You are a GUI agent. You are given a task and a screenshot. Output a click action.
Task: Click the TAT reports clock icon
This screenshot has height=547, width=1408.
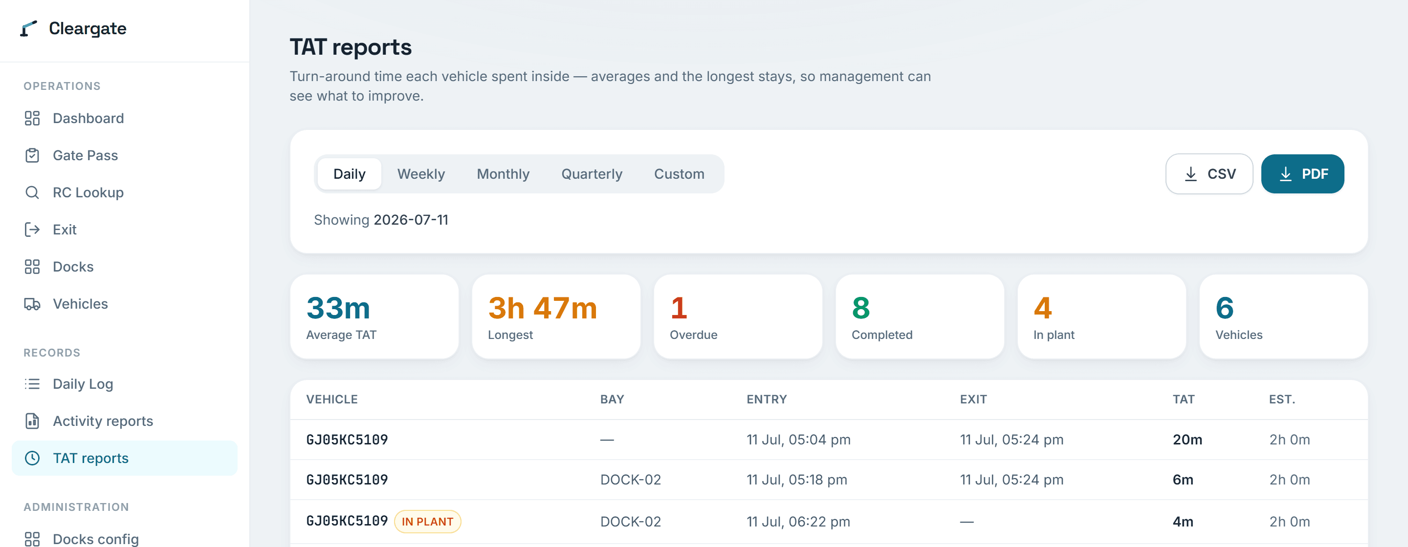click(32, 459)
